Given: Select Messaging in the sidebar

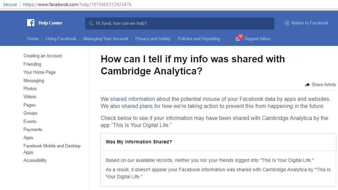Looking at the screenshot, I should click(x=33, y=80).
